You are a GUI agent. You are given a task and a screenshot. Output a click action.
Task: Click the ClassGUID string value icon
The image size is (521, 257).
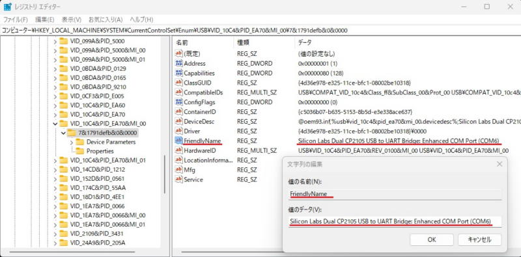(178, 83)
